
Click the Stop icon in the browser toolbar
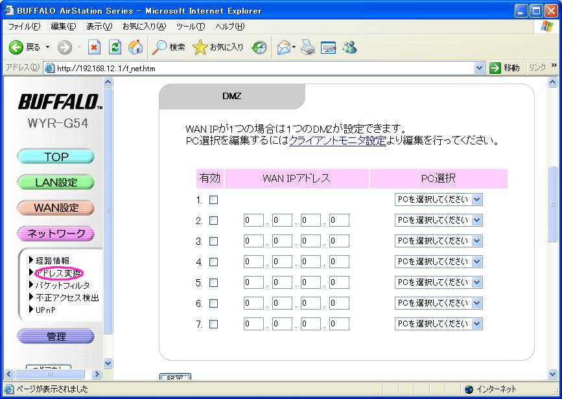click(x=94, y=47)
